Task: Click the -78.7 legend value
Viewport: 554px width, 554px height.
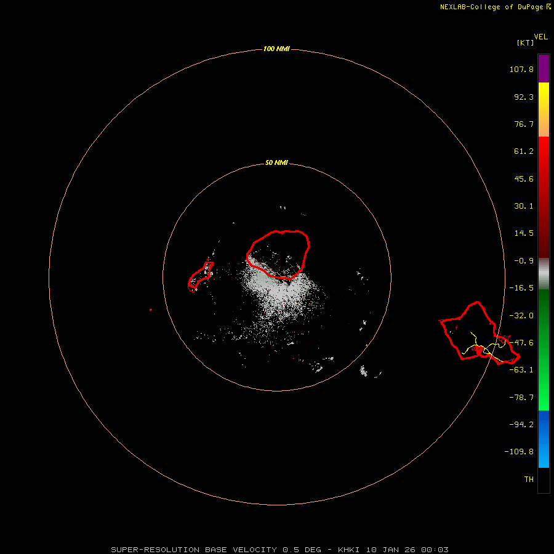Action: coord(521,398)
